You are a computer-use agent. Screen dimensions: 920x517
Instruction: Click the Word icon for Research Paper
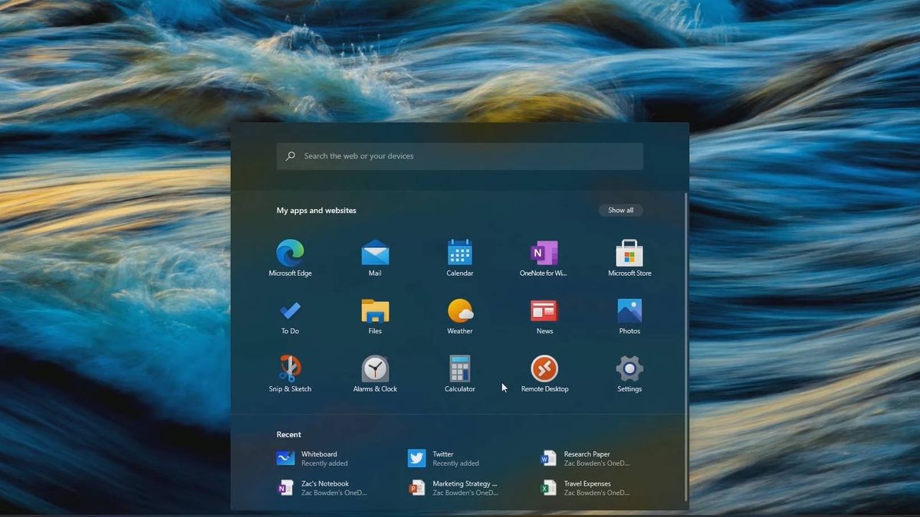pyautogui.click(x=548, y=458)
